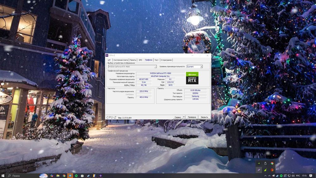Click the green dinosaur icon in tray overflow
The height and width of the screenshot is (178, 316).
[x=265, y=170]
